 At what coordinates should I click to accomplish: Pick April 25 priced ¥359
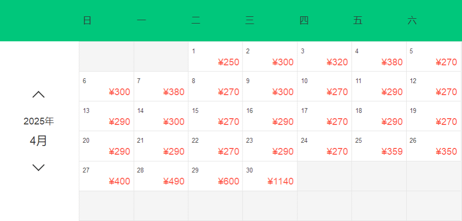pos(379,146)
